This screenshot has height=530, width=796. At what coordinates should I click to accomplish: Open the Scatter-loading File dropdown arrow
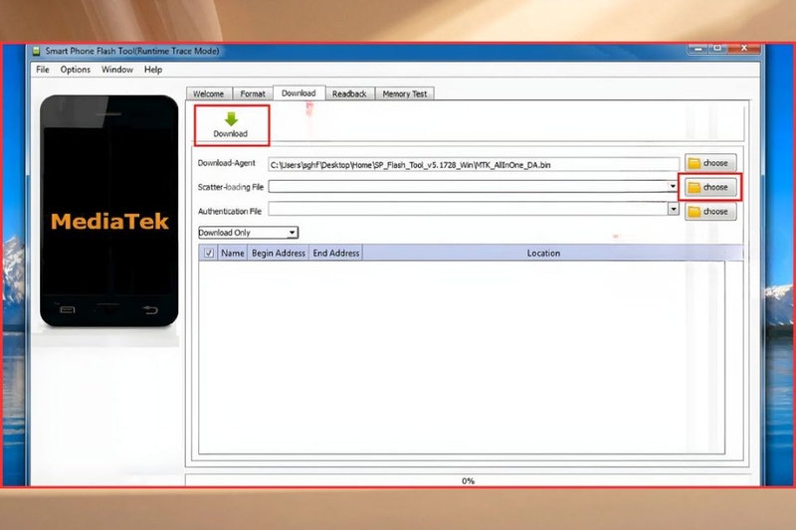click(673, 186)
